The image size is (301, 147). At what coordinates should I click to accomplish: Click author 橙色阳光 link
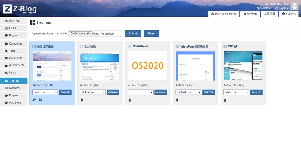(143, 85)
